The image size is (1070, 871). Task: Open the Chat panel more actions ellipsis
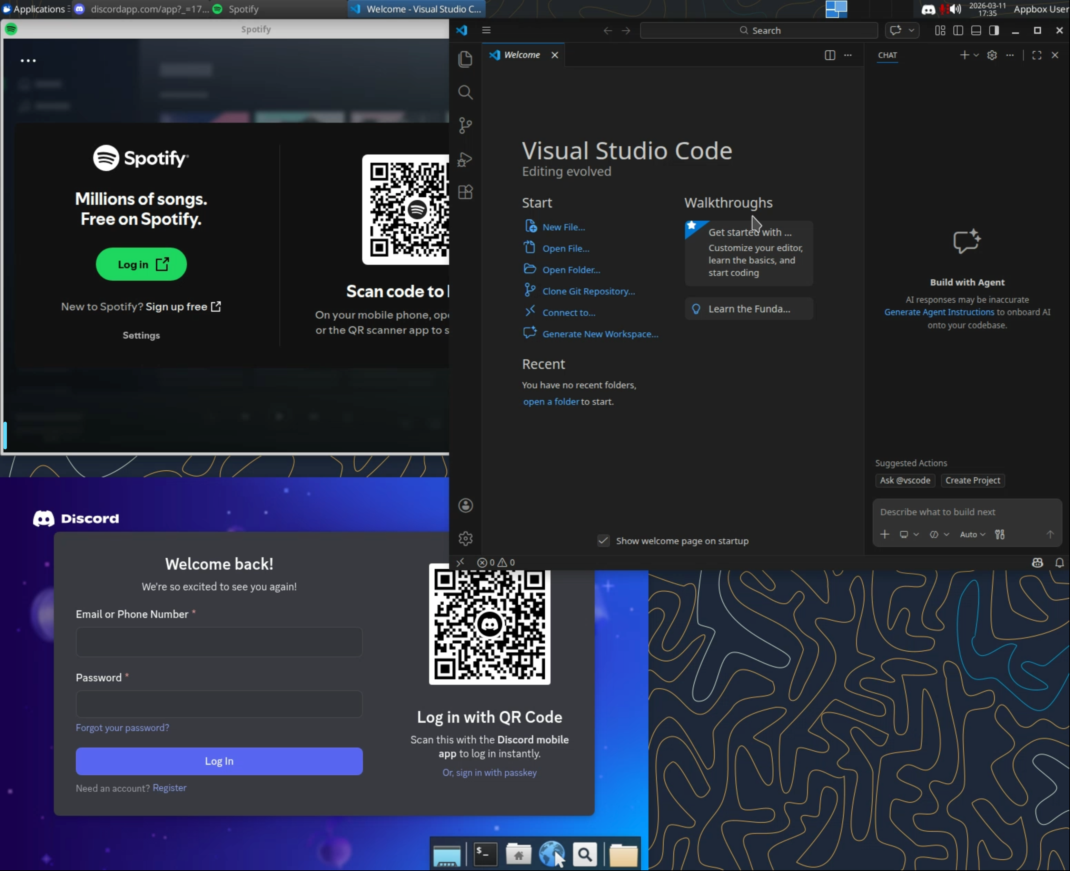pos(1010,55)
